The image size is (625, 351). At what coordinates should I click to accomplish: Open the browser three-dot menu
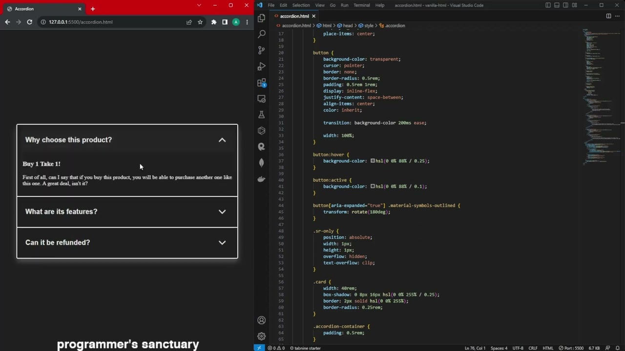click(247, 22)
